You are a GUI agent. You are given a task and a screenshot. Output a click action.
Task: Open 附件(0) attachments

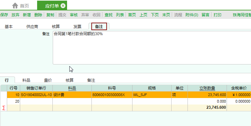click(192, 15)
